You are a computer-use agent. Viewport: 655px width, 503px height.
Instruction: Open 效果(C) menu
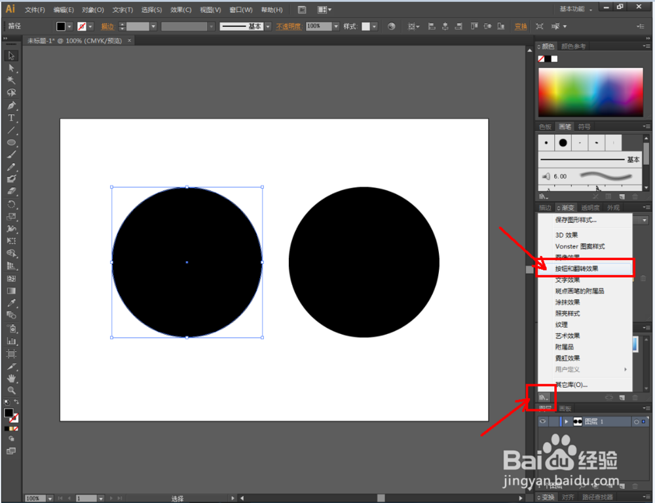181,10
